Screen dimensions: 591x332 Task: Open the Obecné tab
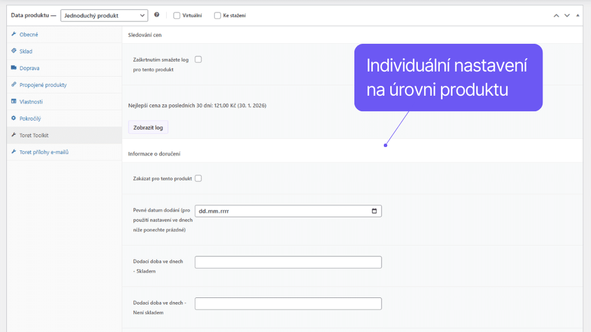[x=65, y=34]
